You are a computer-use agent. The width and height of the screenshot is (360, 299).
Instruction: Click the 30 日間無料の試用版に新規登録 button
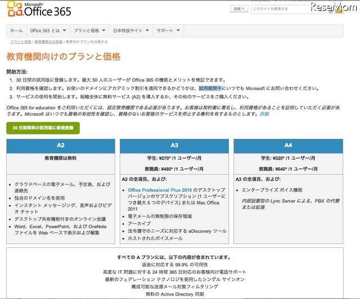(x=43, y=128)
